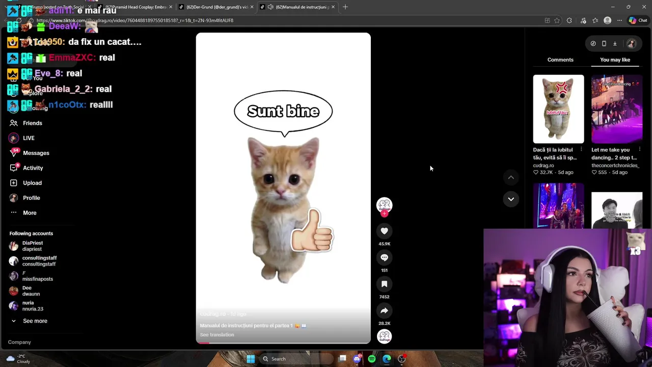Viewport: 652px width, 367px height.
Task: Expand See more following accounts
Action: (30, 321)
